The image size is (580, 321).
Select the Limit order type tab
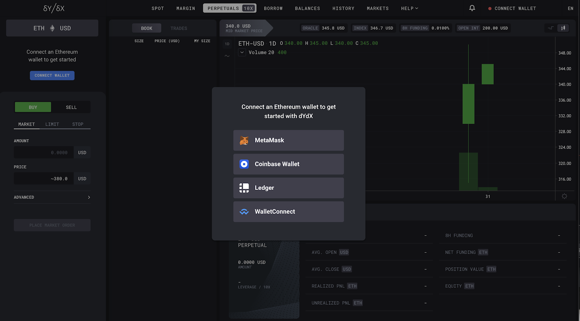(52, 124)
